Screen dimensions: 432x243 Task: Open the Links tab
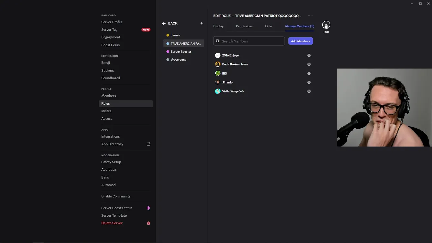click(269, 26)
